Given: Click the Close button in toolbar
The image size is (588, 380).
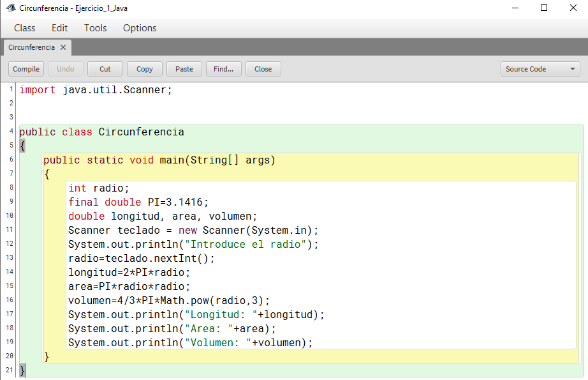Looking at the screenshot, I should pyautogui.click(x=263, y=69).
